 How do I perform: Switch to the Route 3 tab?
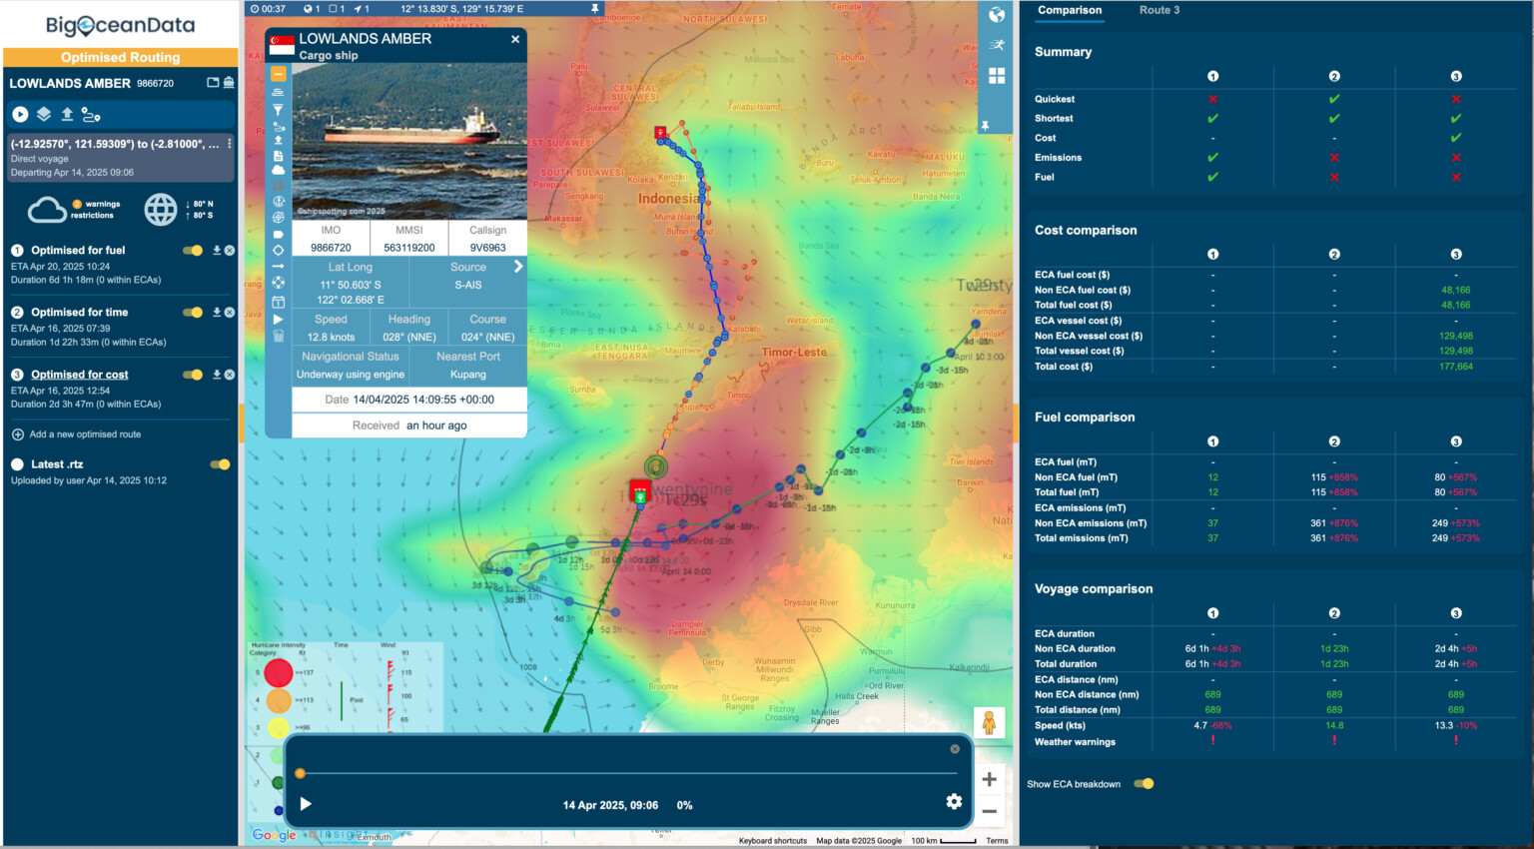1159,11
